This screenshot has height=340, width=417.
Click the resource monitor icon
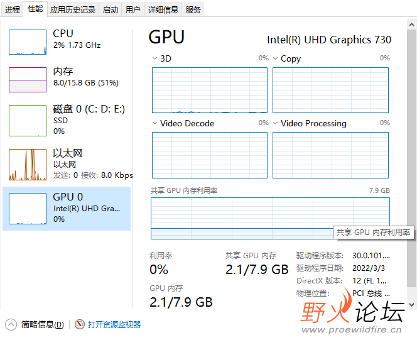point(80,324)
